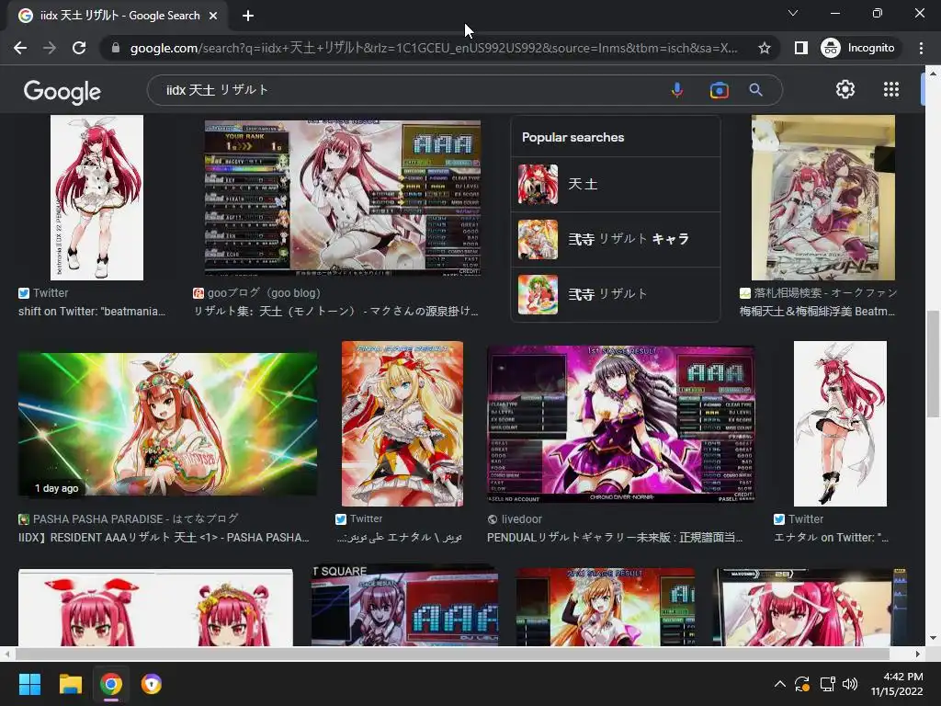Click the forward navigation arrow
941x706 pixels.
tap(50, 48)
